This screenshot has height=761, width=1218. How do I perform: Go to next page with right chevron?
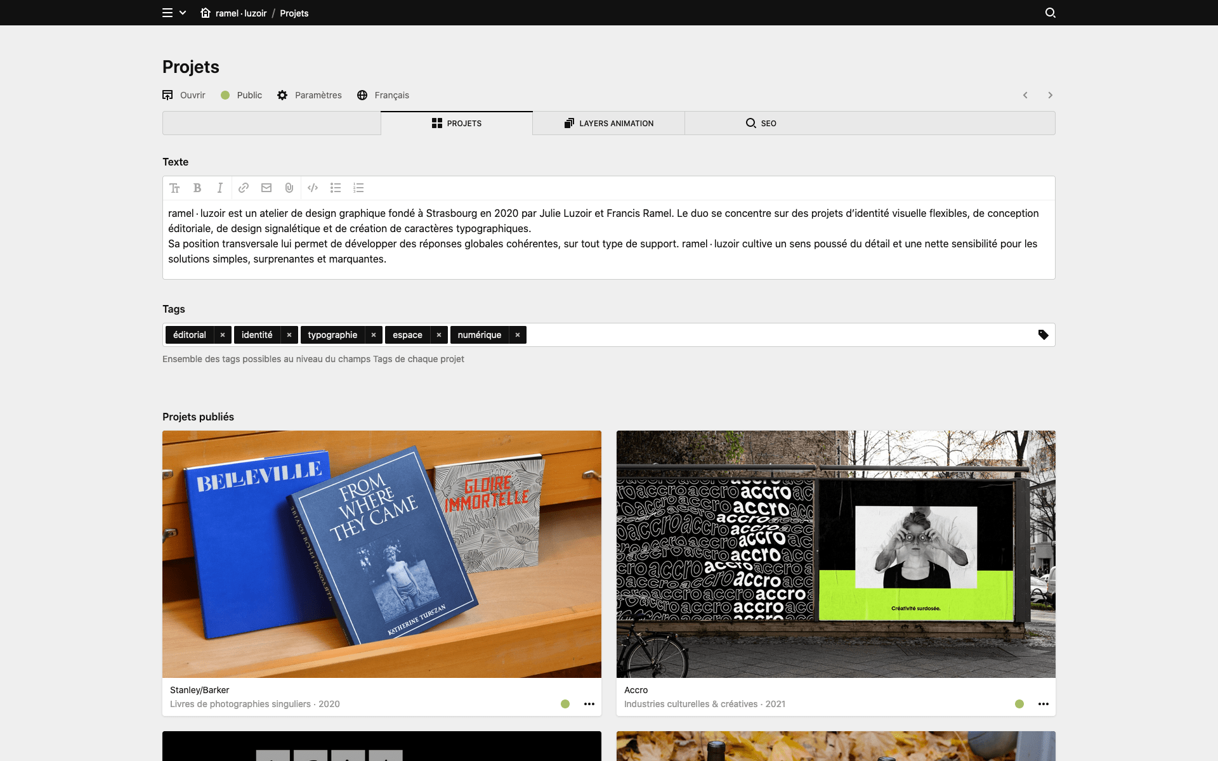coord(1051,95)
